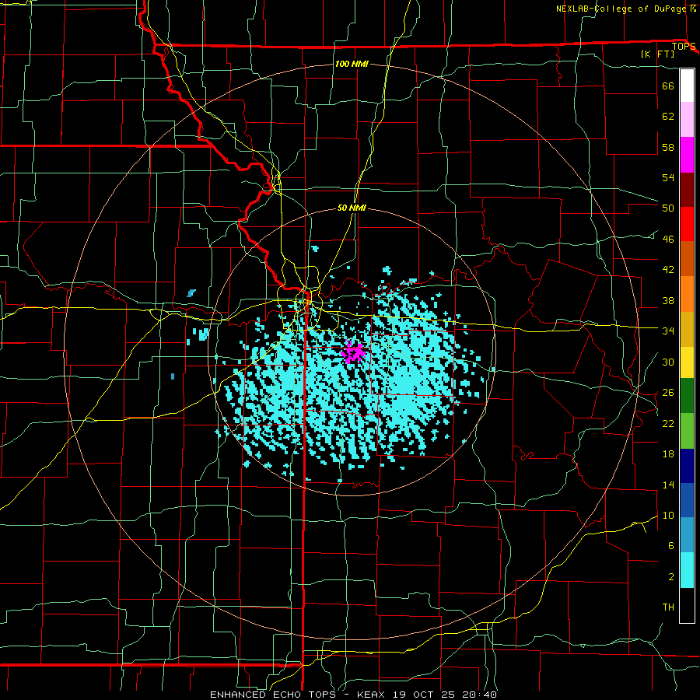This screenshot has height=700, width=700.
Task: Click the "54" legend value
Action: [x=668, y=177]
